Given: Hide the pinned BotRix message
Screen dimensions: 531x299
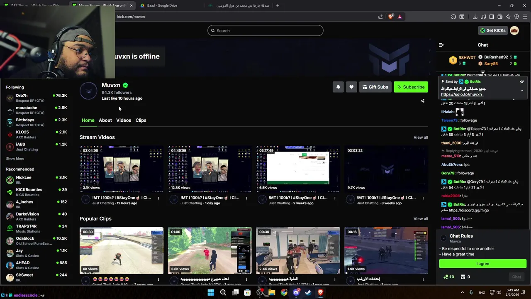Looking at the screenshot, I should [522, 82].
